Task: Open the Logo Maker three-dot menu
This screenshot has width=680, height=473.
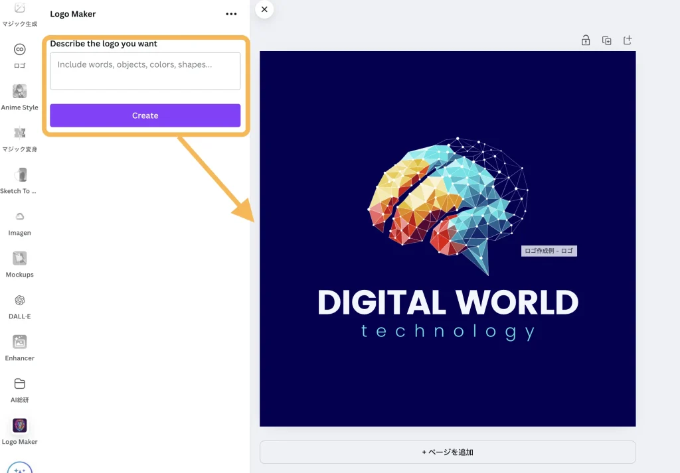Action: tap(231, 14)
